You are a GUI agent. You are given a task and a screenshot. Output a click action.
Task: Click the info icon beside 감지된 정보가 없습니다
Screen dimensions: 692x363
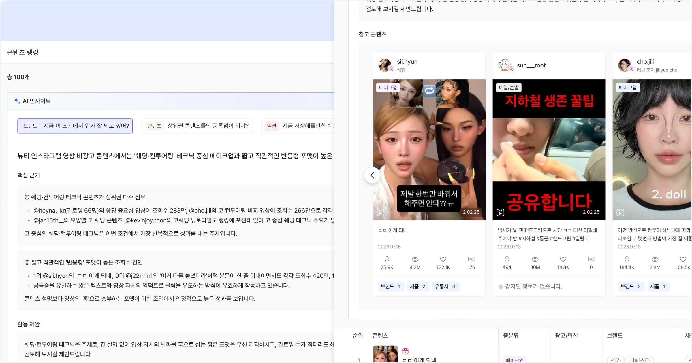point(501,287)
